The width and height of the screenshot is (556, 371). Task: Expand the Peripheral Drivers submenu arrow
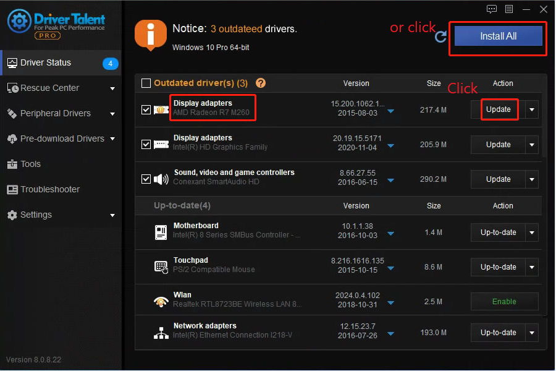112,114
